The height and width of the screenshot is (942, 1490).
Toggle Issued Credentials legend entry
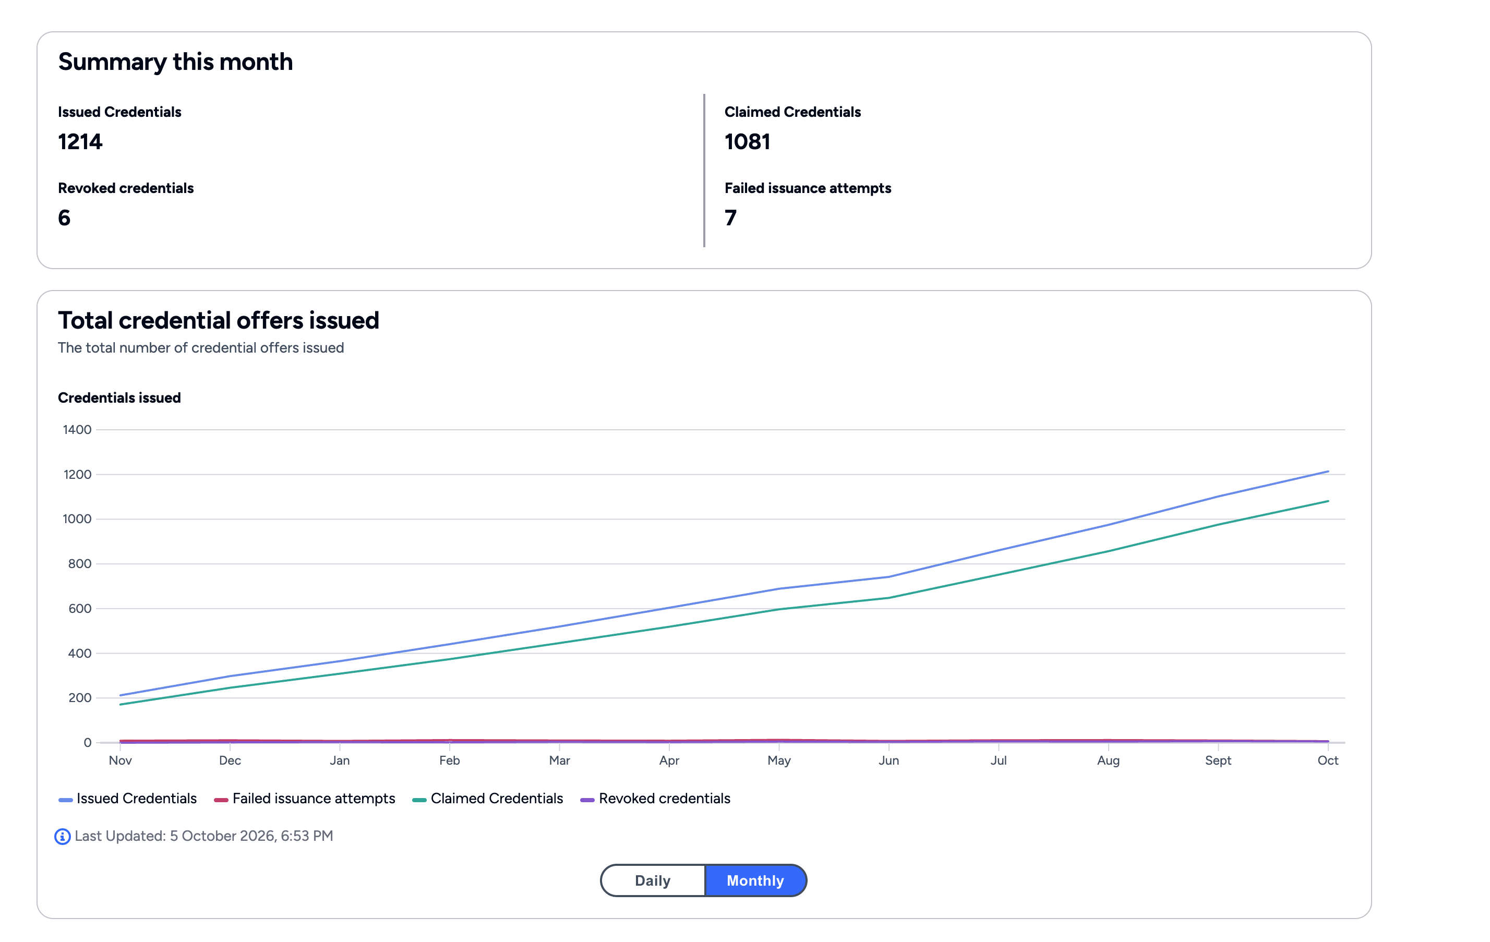coord(127,799)
